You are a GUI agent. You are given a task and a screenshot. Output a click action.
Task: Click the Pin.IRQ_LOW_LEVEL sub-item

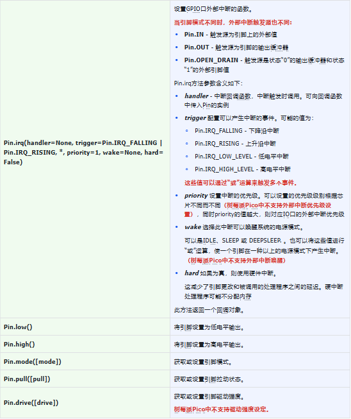[241, 157]
